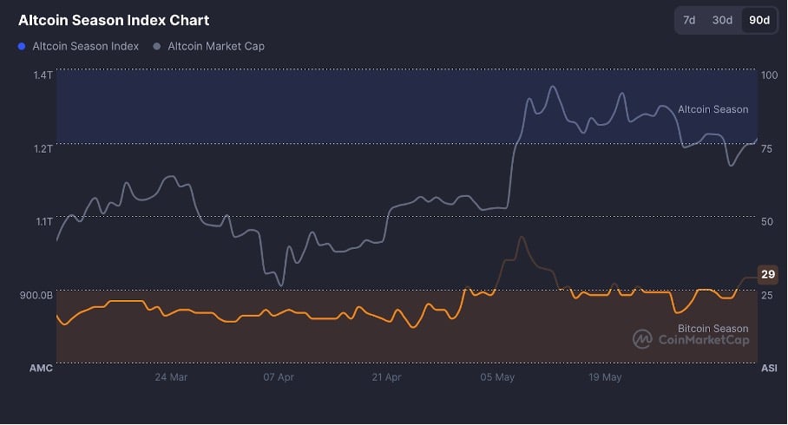Screen dimensions: 788x425
Task: Click the 05 May date marker
Action: coord(497,377)
